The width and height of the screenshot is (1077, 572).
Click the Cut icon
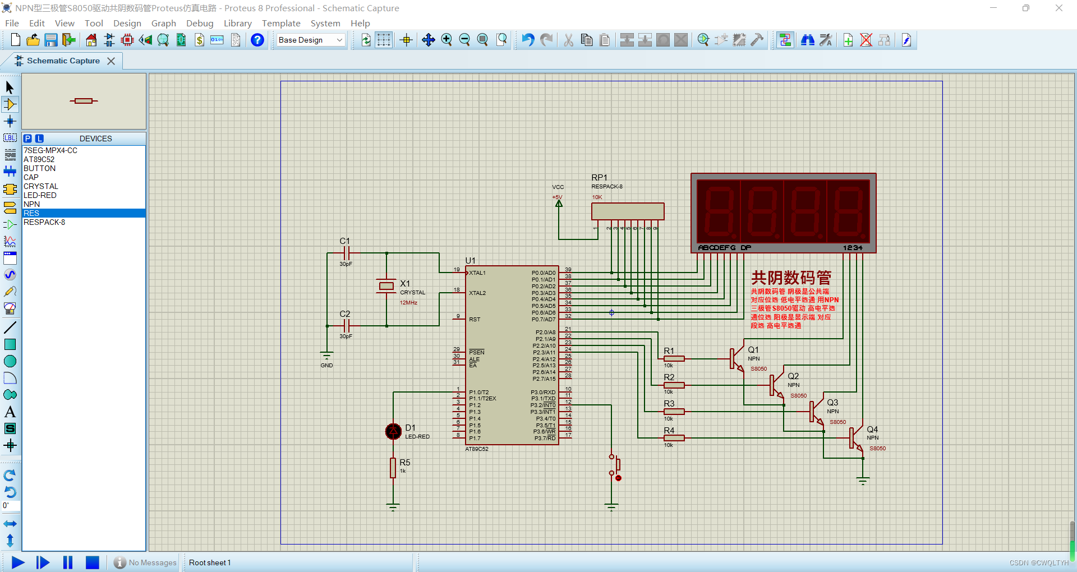568,40
